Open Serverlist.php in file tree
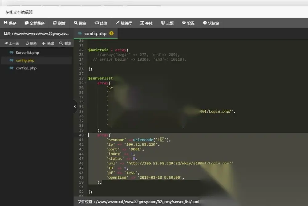The image size is (308, 206). pyautogui.click(x=27, y=53)
